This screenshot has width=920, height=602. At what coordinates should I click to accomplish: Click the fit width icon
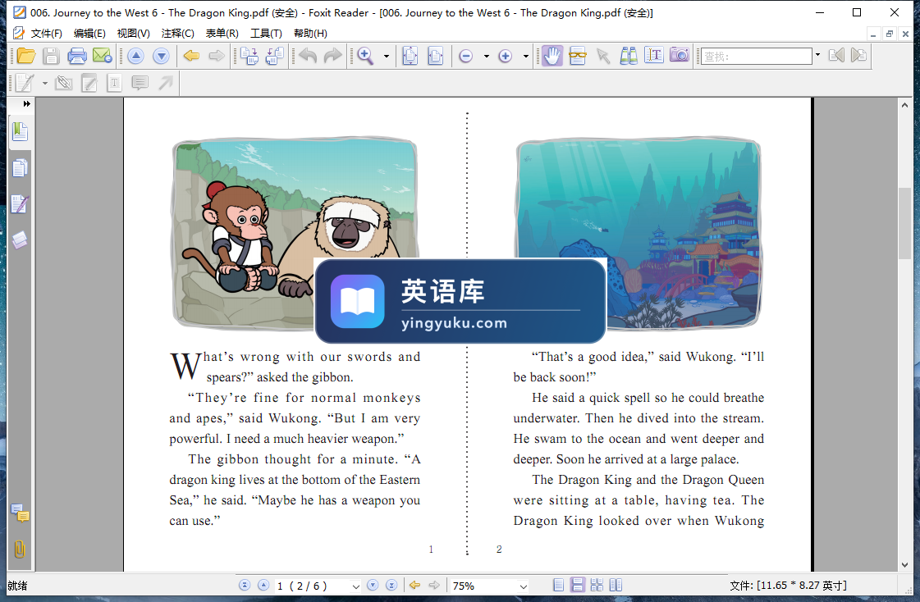pyautogui.click(x=435, y=56)
